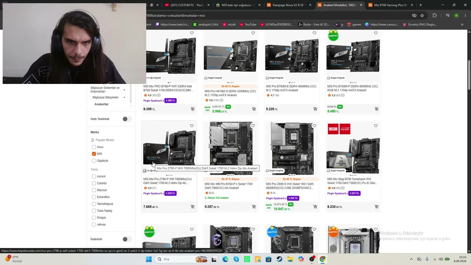
Task: Add MSI Mag B760 Tomahawk Wifi to cart
Action: [376, 207]
